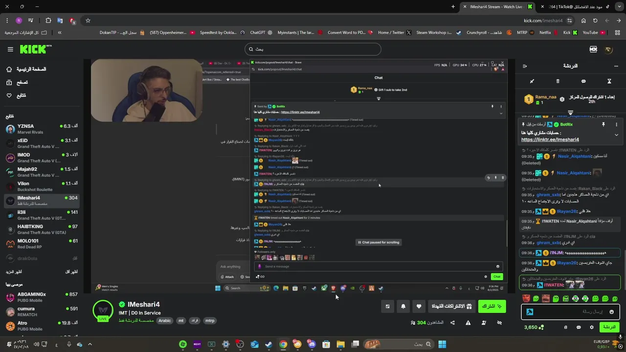The image size is (626, 352).
Task: Collapse the BotRix pinned message chevron
Action: pos(616,135)
